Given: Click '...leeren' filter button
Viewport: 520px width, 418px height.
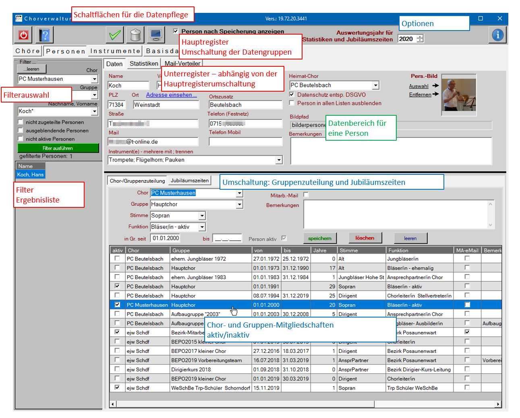Looking at the screenshot, I should (31, 69).
